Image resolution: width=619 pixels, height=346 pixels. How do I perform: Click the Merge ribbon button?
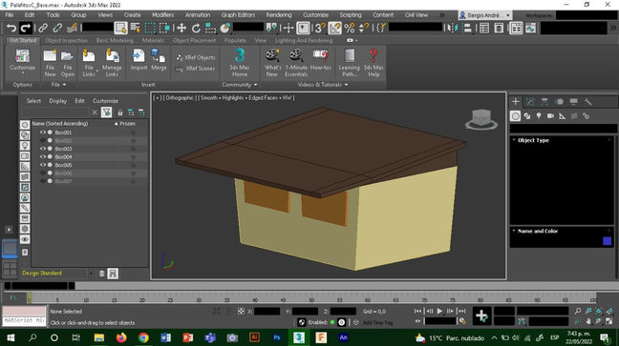click(x=159, y=59)
